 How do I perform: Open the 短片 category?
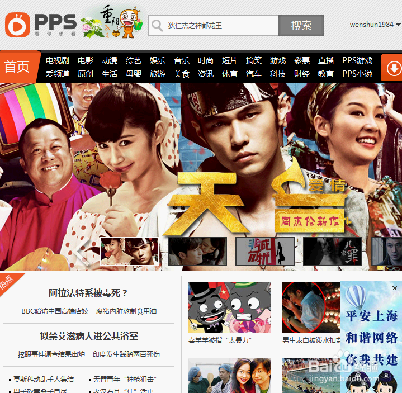tap(230, 60)
